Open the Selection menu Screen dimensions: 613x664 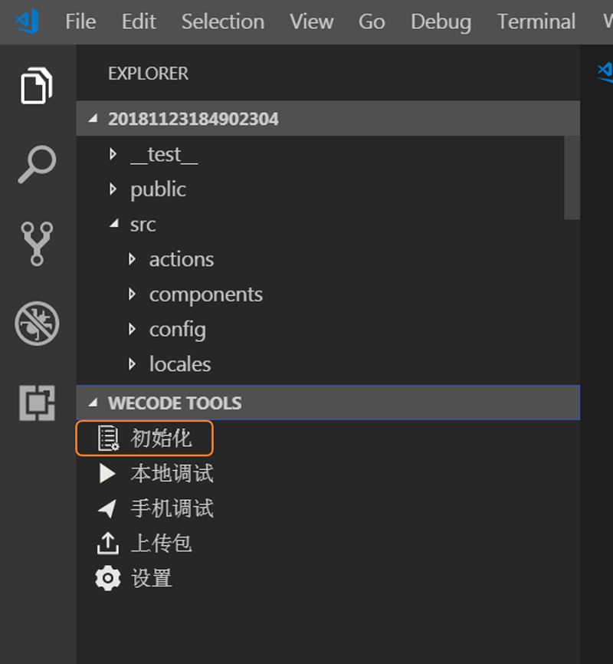pyautogui.click(x=222, y=21)
